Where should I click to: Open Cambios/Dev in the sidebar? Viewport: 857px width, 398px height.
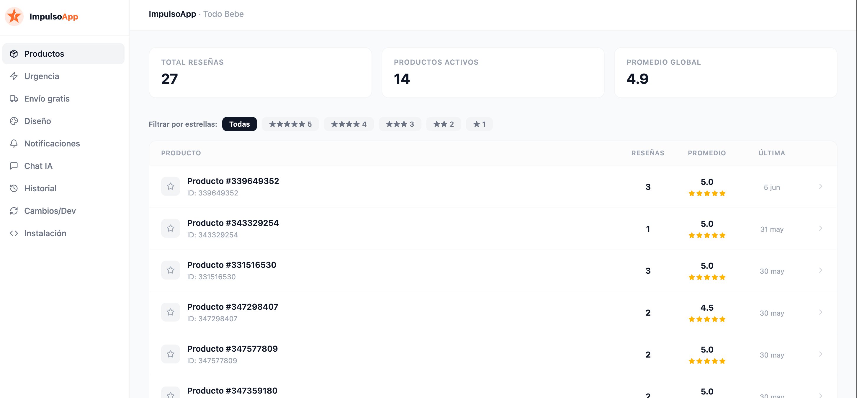tap(63, 211)
